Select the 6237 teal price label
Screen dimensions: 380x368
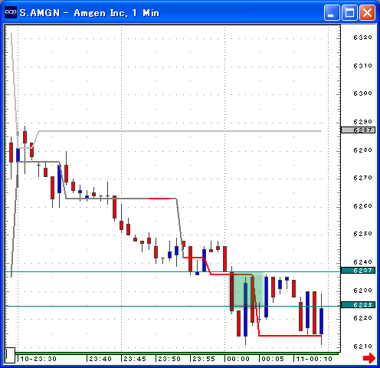(358, 271)
